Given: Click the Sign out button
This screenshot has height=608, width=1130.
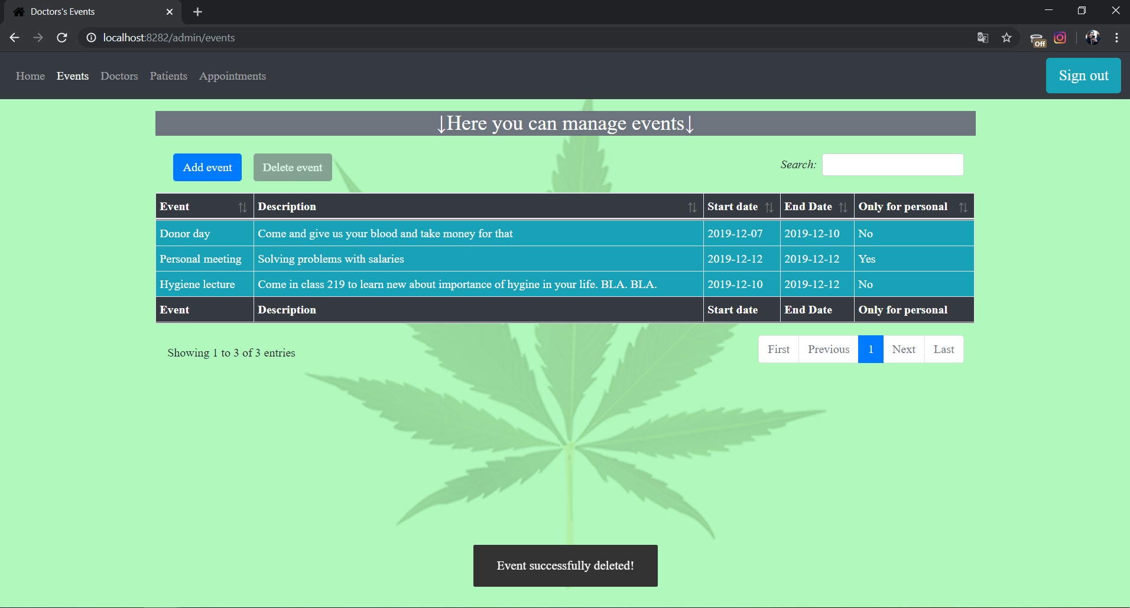Looking at the screenshot, I should tap(1083, 76).
